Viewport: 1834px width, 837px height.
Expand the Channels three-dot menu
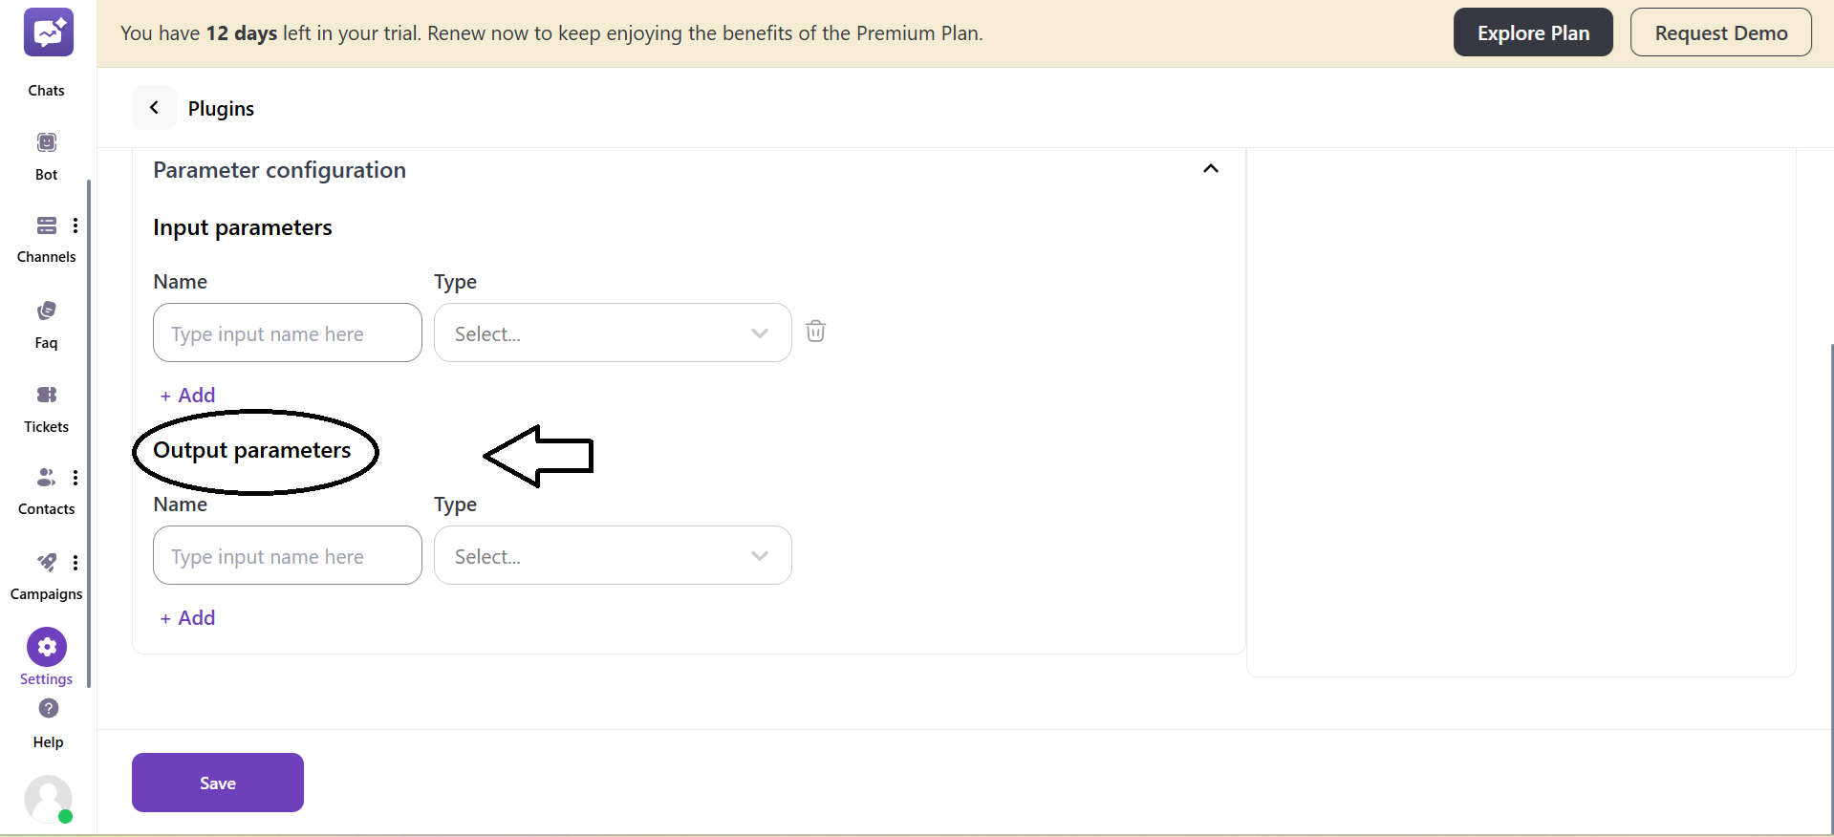tap(76, 225)
